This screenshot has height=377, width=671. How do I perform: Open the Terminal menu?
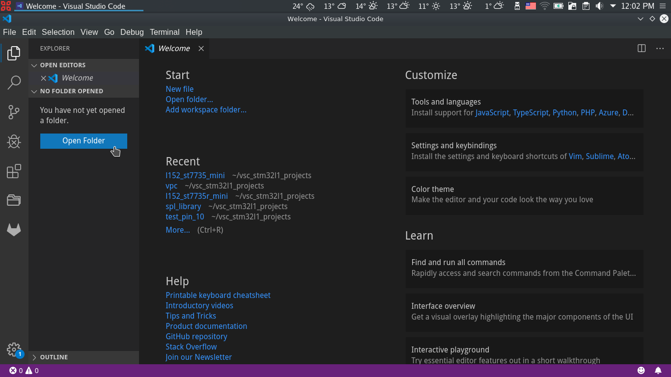point(165,32)
